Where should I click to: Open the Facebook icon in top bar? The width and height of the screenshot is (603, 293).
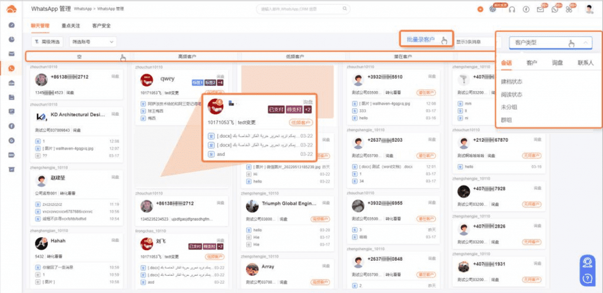click(x=525, y=9)
